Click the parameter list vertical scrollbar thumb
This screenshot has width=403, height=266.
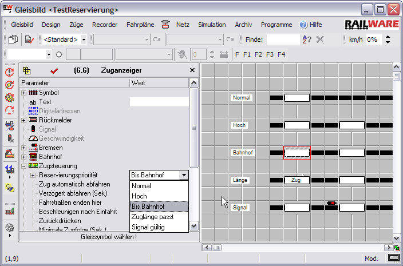coord(194,128)
